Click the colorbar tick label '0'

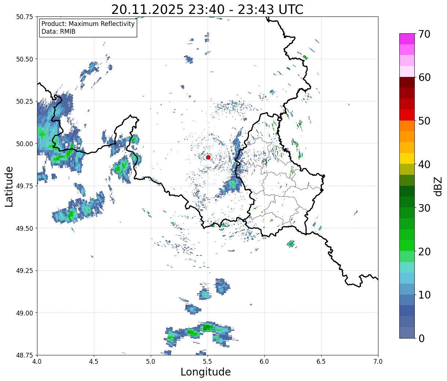pyautogui.click(x=421, y=339)
